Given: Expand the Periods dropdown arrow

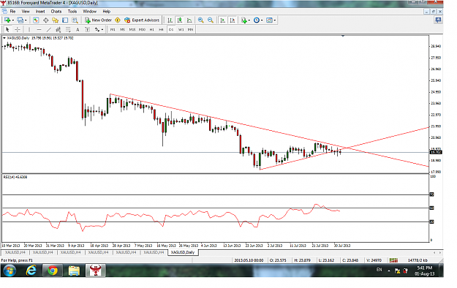Looking at the screenshot, I should [x=262, y=20].
